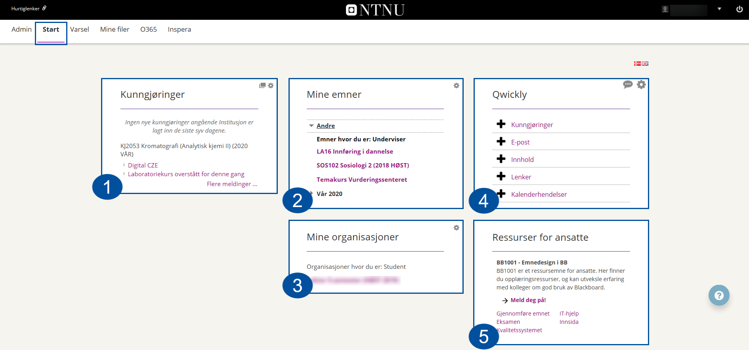Open the Digital CZE announcement
This screenshot has height=350, width=749.
(x=143, y=165)
